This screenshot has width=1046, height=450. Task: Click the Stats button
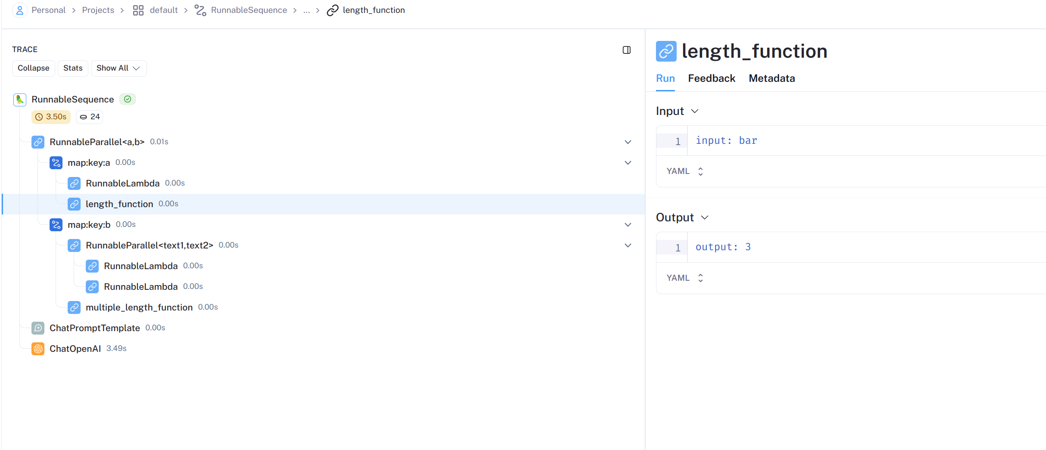[73, 68]
